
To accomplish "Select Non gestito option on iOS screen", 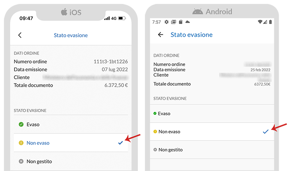I will (x=71, y=161).
